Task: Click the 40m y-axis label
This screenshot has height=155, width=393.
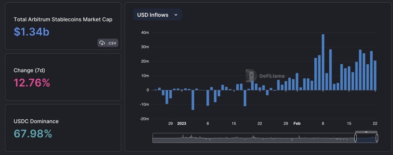Action: (x=145, y=33)
